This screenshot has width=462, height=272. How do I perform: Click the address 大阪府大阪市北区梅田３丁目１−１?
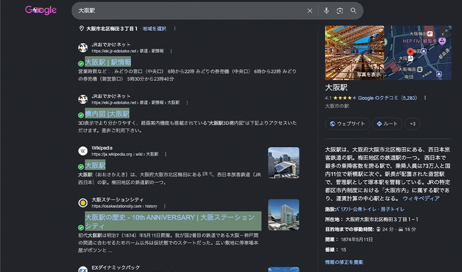tap(382, 219)
